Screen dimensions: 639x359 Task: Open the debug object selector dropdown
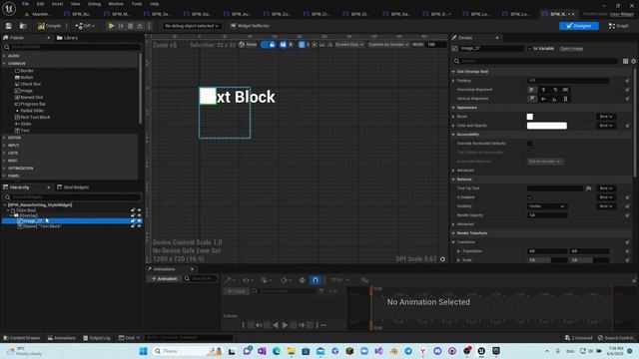click(x=192, y=26)
